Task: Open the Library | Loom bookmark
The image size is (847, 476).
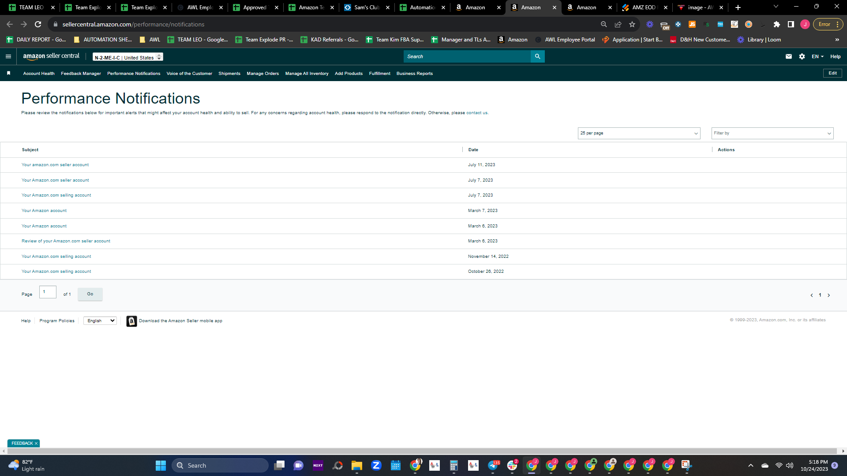Action: pos(759,40)
